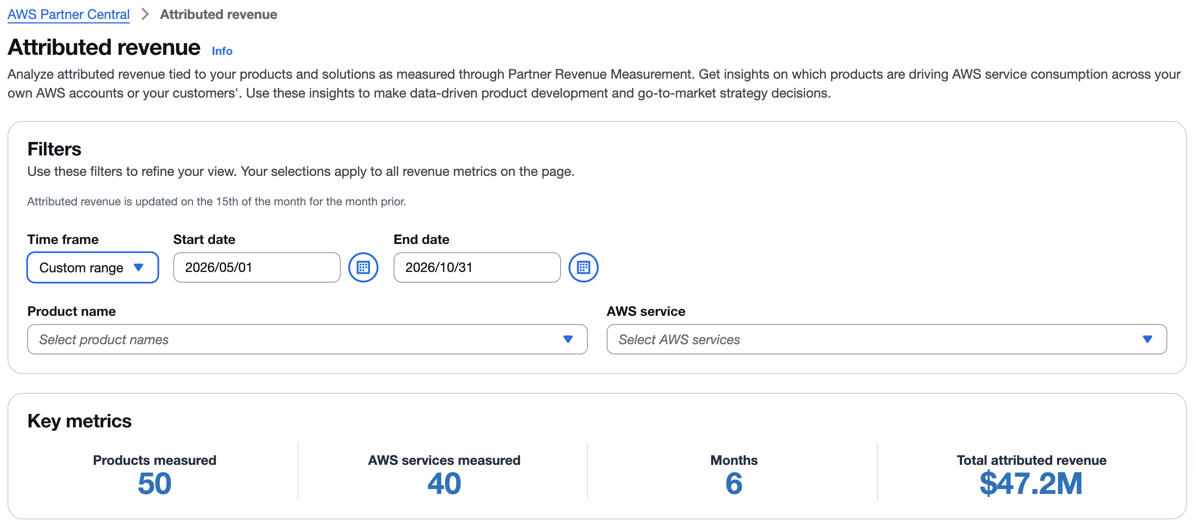Image resolution: width=1196 pixels, height=528 pixels.
Task: Click the AWS service label
Action: click(x=646, y=311)
